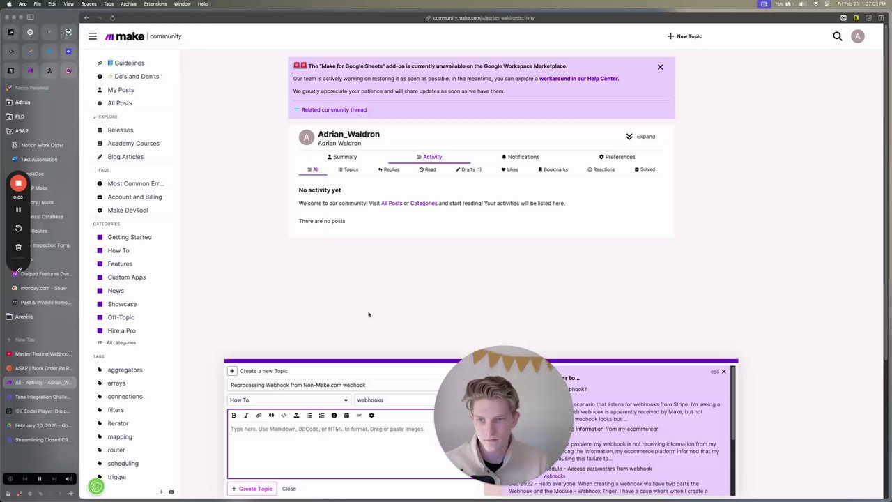
Task: Open the emoji picker in composer
Action: (334, 416)
